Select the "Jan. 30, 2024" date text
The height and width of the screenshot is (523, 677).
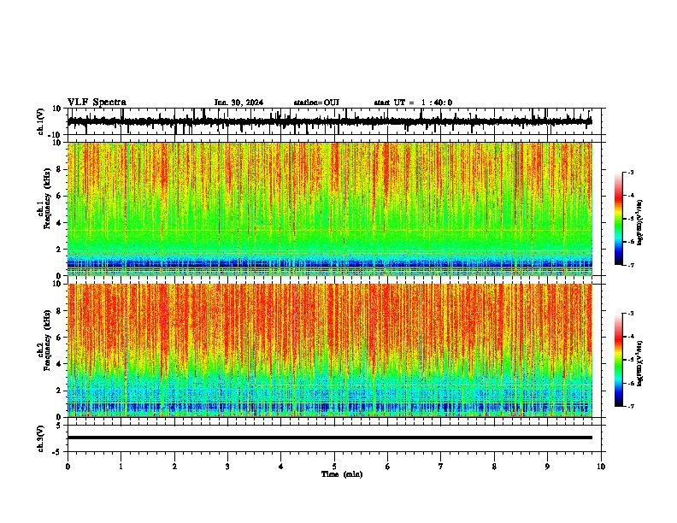238,103
